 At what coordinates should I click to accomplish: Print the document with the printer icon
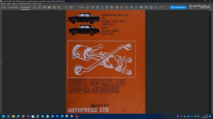tap(49, 7)
